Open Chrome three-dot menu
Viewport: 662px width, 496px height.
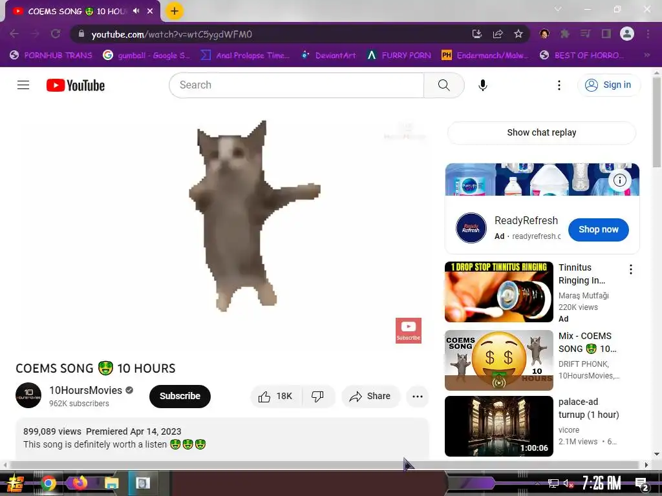648,34
